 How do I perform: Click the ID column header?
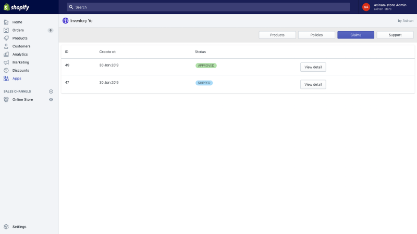point(67,51)
